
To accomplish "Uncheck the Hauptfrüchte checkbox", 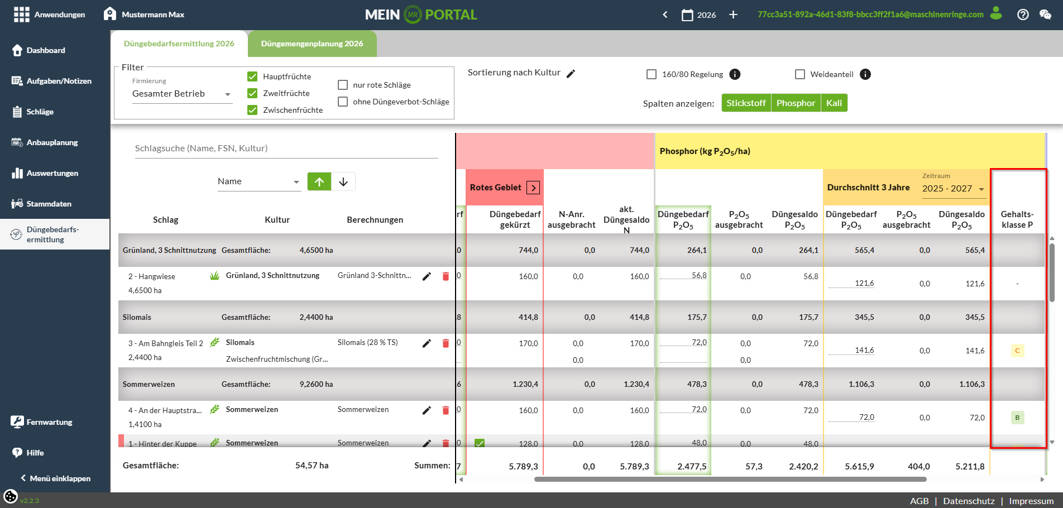I will click(x=252, y=76).
